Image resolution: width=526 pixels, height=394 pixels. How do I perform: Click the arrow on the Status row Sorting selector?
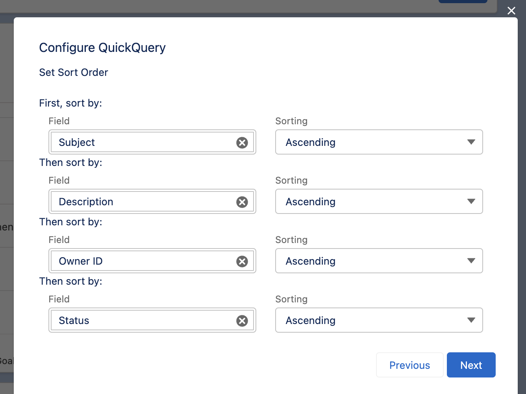471,320
